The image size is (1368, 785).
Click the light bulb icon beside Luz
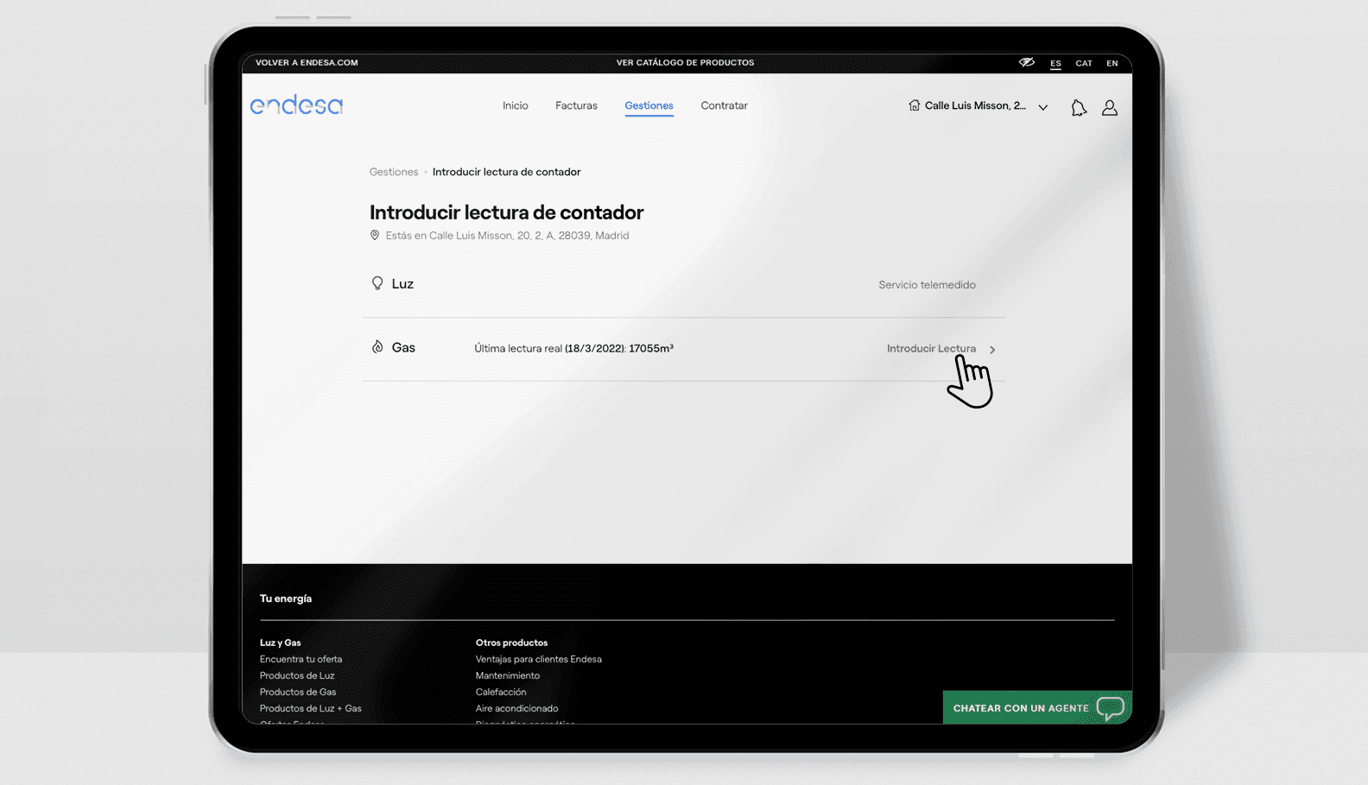[377, 283]
